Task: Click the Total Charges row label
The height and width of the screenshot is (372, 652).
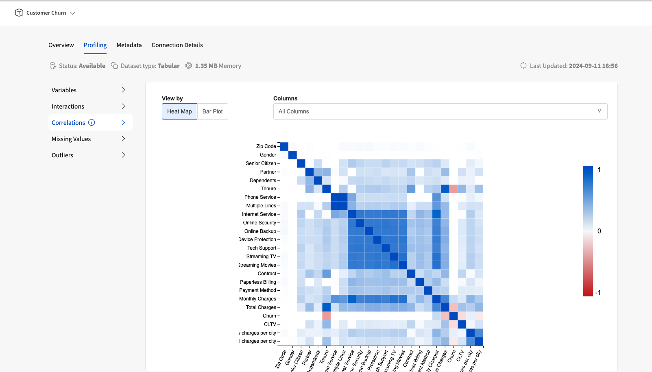Action: tap(261, 307)
